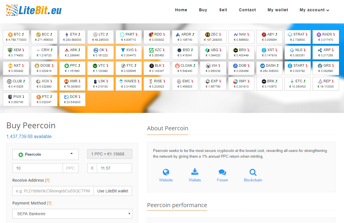Select the ETC coin tile
The height and width of the screenshot is (223, 344).
coord(297,84)
